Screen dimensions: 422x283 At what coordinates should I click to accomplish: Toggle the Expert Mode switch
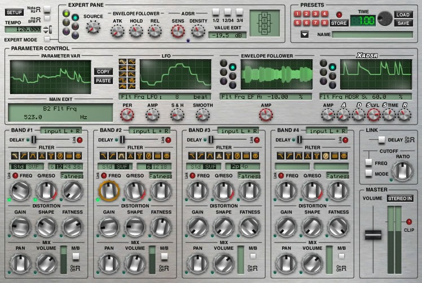46,38
